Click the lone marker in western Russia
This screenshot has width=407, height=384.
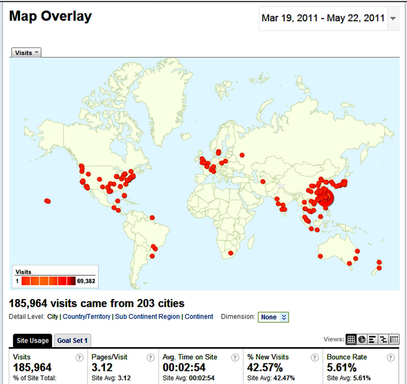[x=242, y=155]
